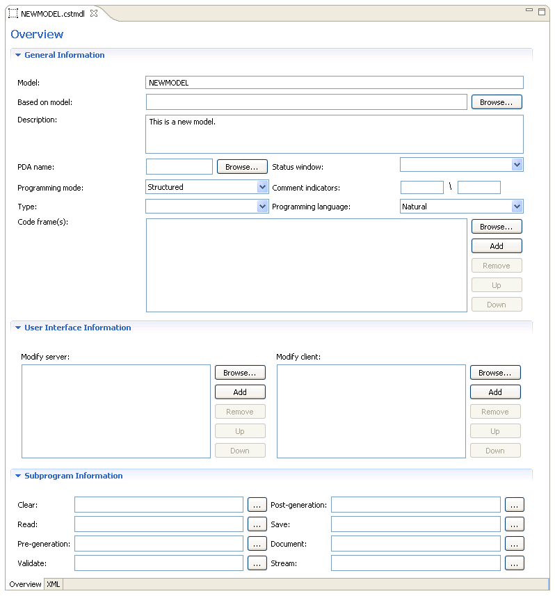Viewport: 555px width, 596px height.
Task: Minimize the editor panel
Action: click(529, 11)
